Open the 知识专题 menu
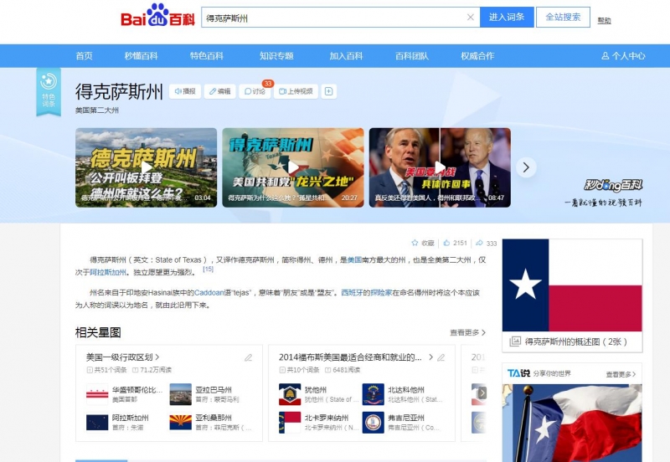Viewport: 670px width, 462px height. point(276,56)
